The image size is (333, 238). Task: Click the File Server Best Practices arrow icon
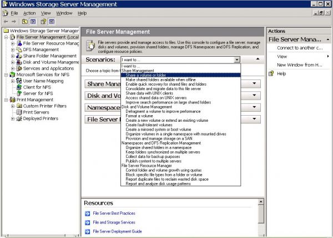pyautogui.click(x=87, y=214)
